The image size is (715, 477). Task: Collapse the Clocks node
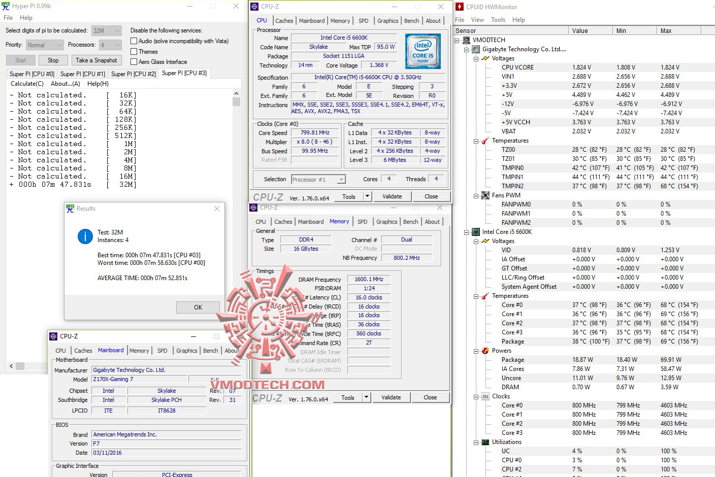click(476, 396)
